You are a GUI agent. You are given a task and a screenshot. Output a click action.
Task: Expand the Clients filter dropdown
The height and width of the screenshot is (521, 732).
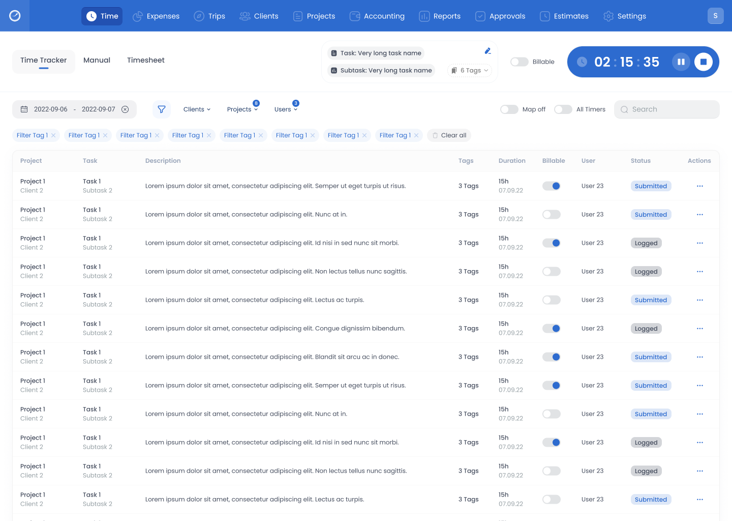[197, 109]
